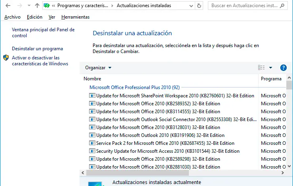Open Ventana principal del Panel de control
This screenshot has height=186, width=293.
(x=43, y=32)
